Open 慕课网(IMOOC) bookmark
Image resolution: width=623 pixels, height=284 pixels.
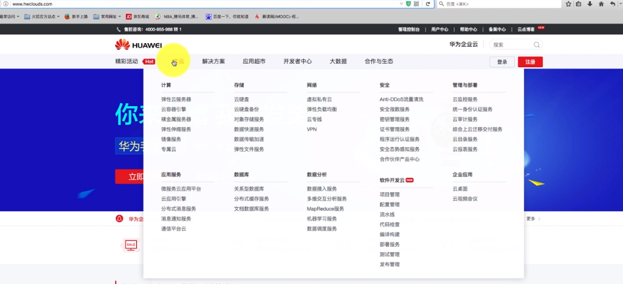(276, 17)
